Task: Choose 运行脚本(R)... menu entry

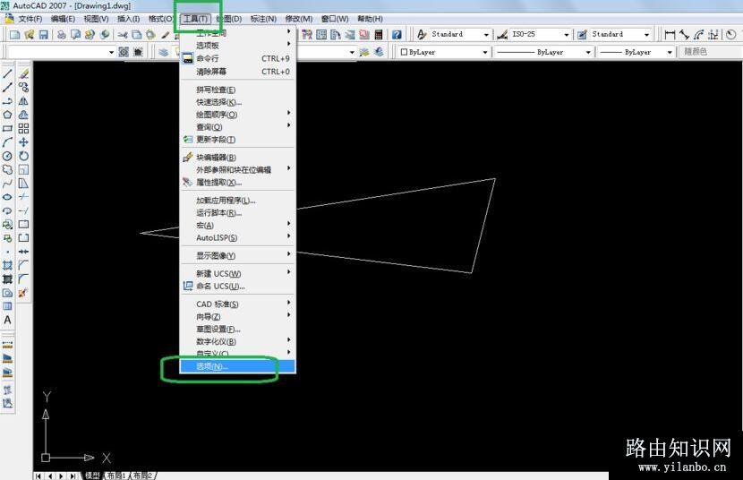Action: point(238,213)
